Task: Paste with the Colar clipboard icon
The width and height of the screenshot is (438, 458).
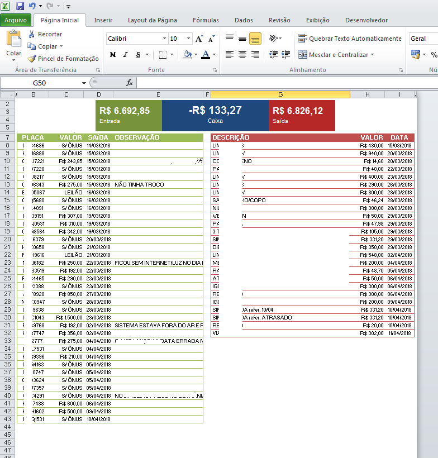Action: point(14,39)
